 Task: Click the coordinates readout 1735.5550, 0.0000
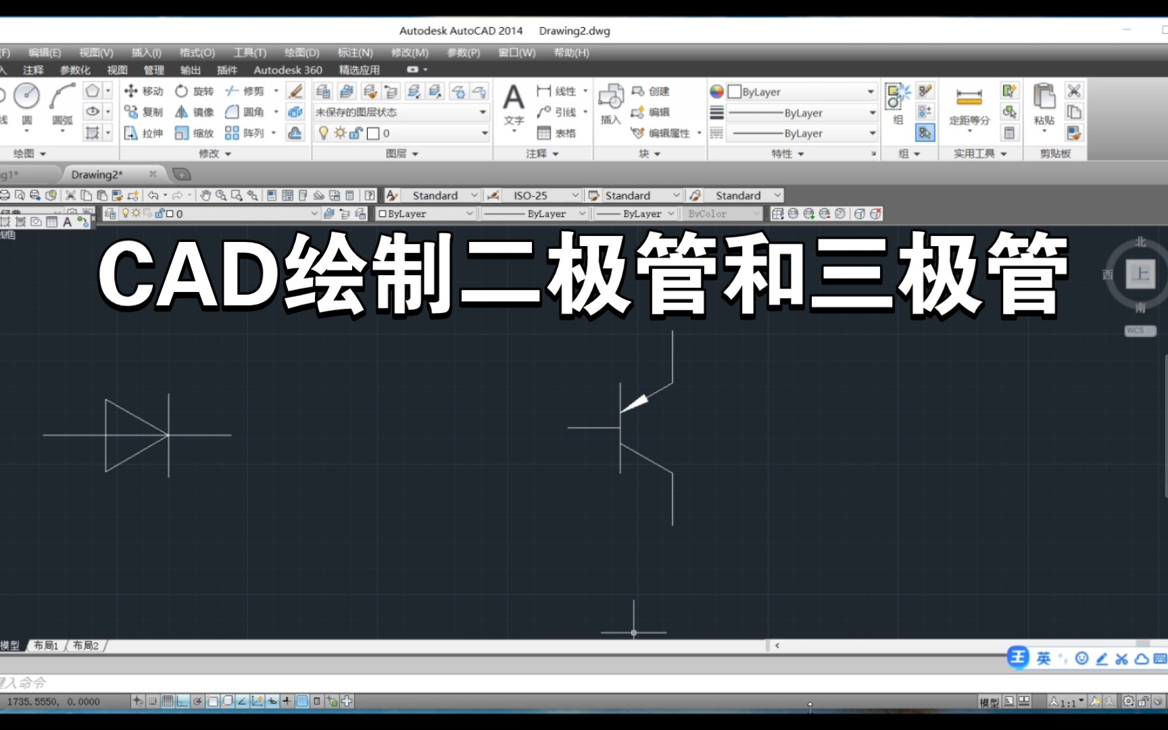click(x=53, y=702)
